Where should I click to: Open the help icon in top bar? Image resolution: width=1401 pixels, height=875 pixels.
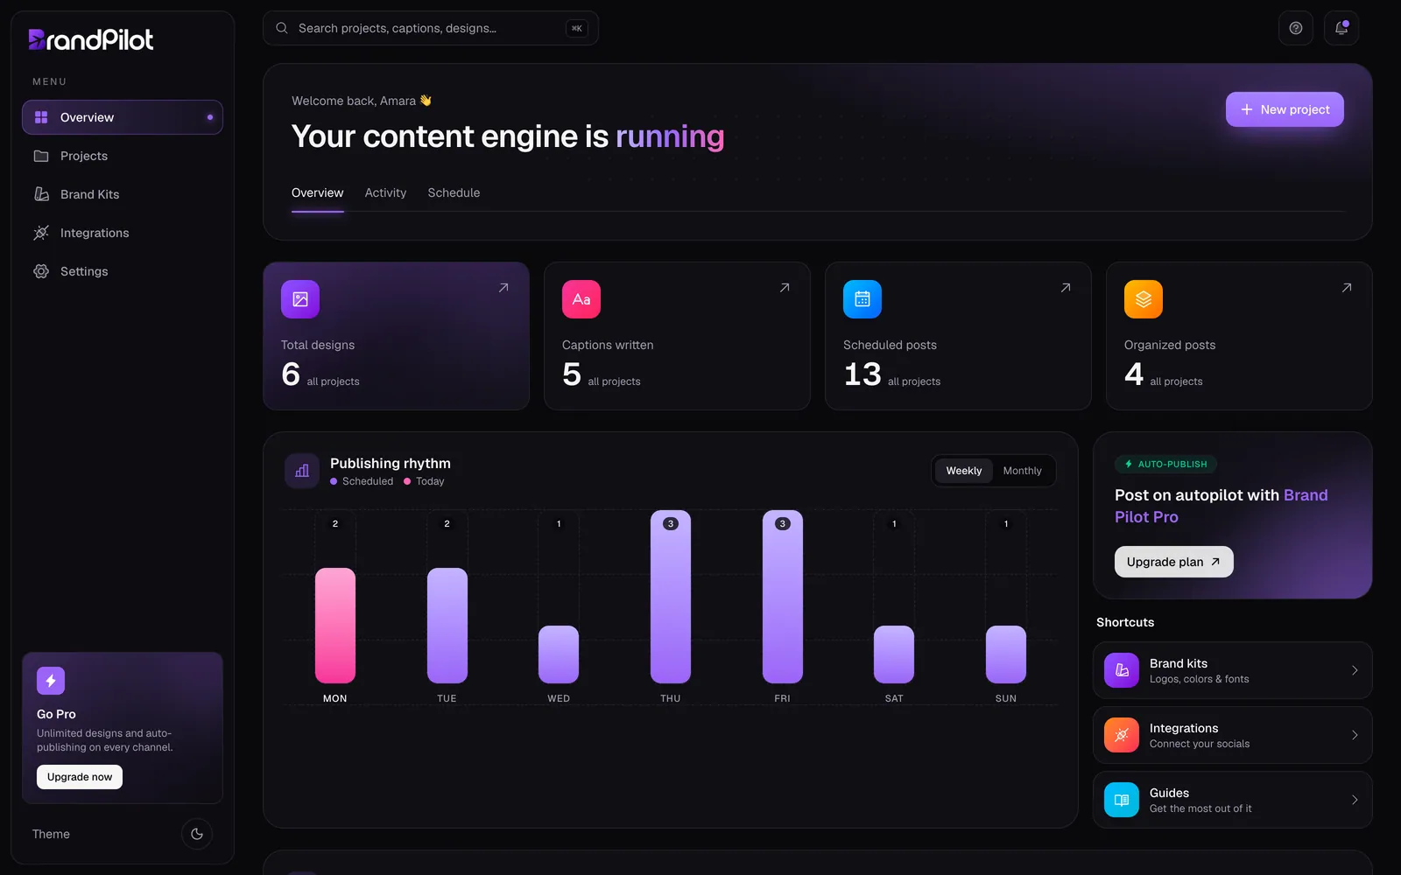coord(1296,28)
